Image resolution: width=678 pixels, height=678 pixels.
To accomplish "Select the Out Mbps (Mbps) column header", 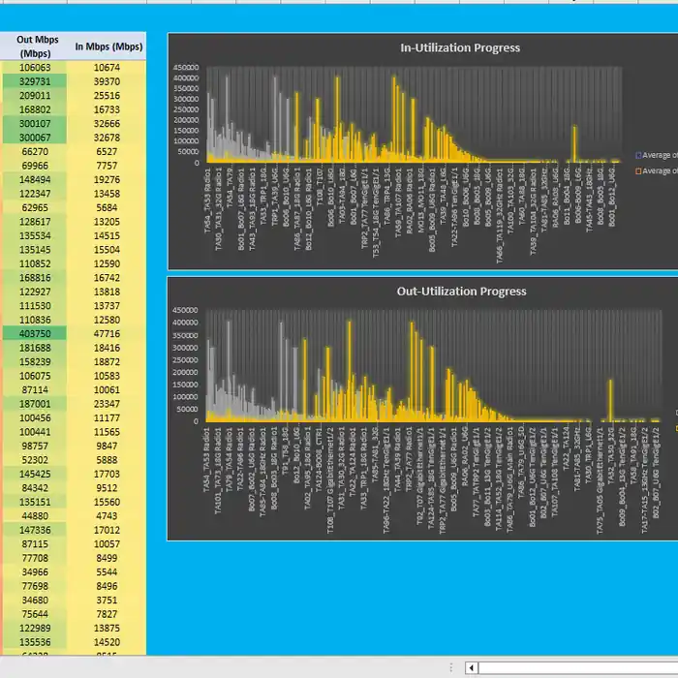I will [x=35, y=46].
